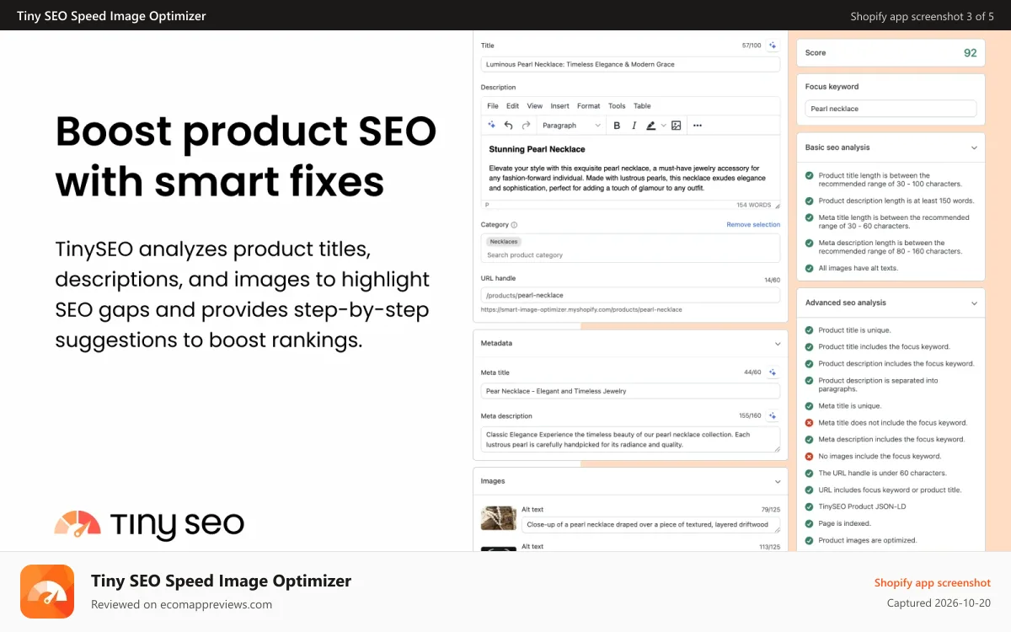Click 'Meta title is unique.' text
Viewport: 1011px width, 632px height.
850,405
